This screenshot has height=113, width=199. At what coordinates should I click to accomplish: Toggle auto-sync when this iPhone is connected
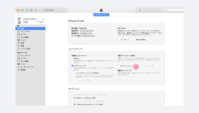click(x=72, y=95)
